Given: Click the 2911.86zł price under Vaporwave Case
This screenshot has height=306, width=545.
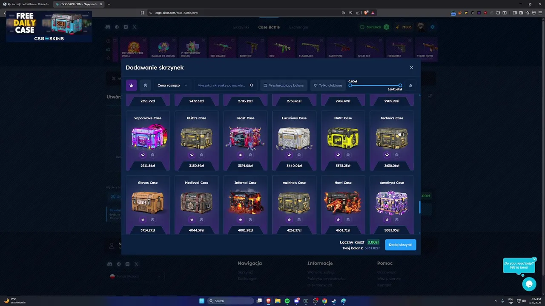Looking at the screenshot, I should tap(148, 166).
